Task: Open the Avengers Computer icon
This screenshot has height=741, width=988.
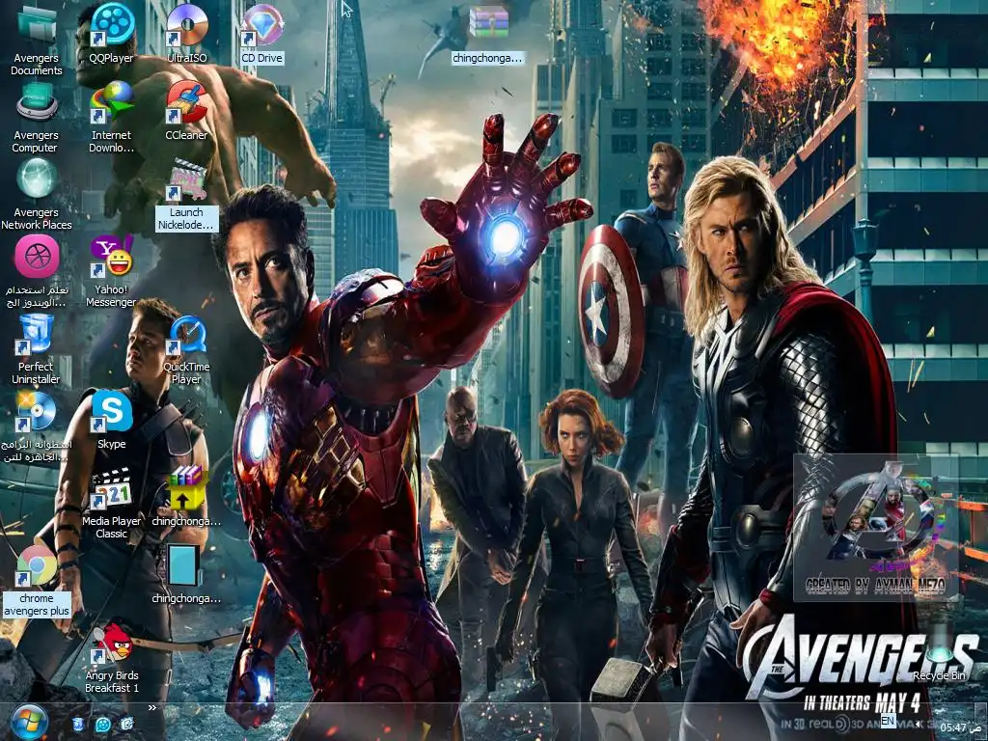Action: tap(36, 119)
